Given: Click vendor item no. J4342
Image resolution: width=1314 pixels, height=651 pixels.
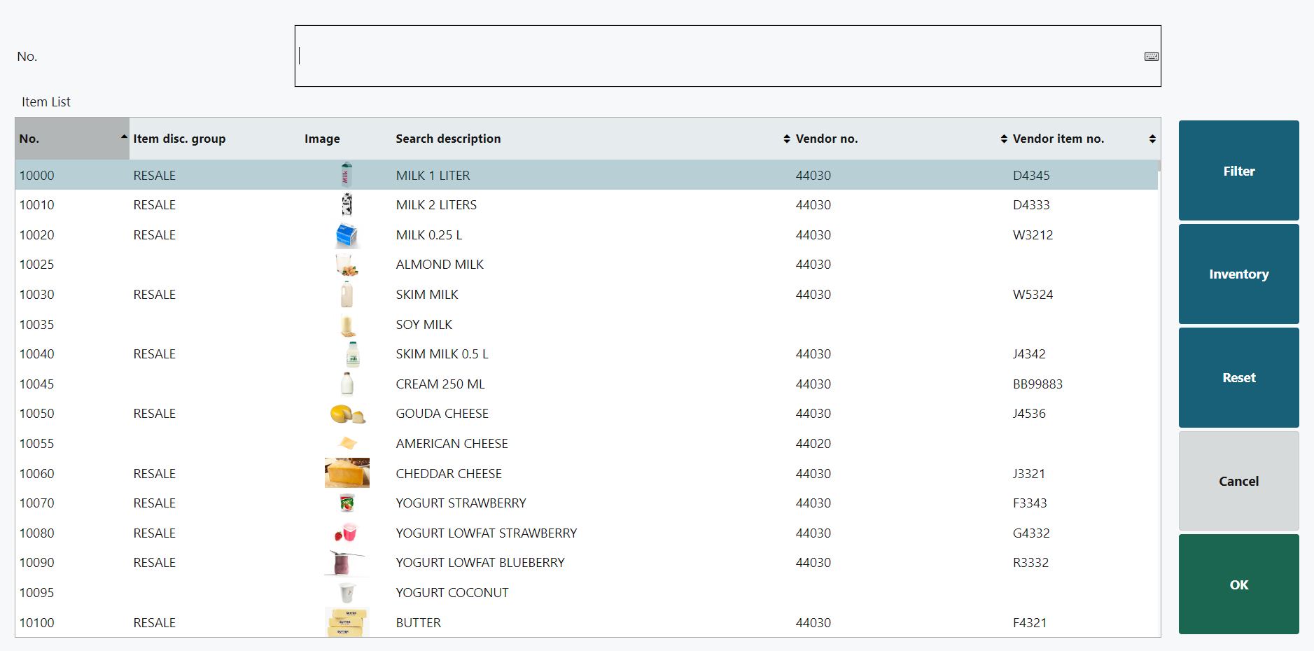Looking at the screenshot, I should (x=1029, y=354).
